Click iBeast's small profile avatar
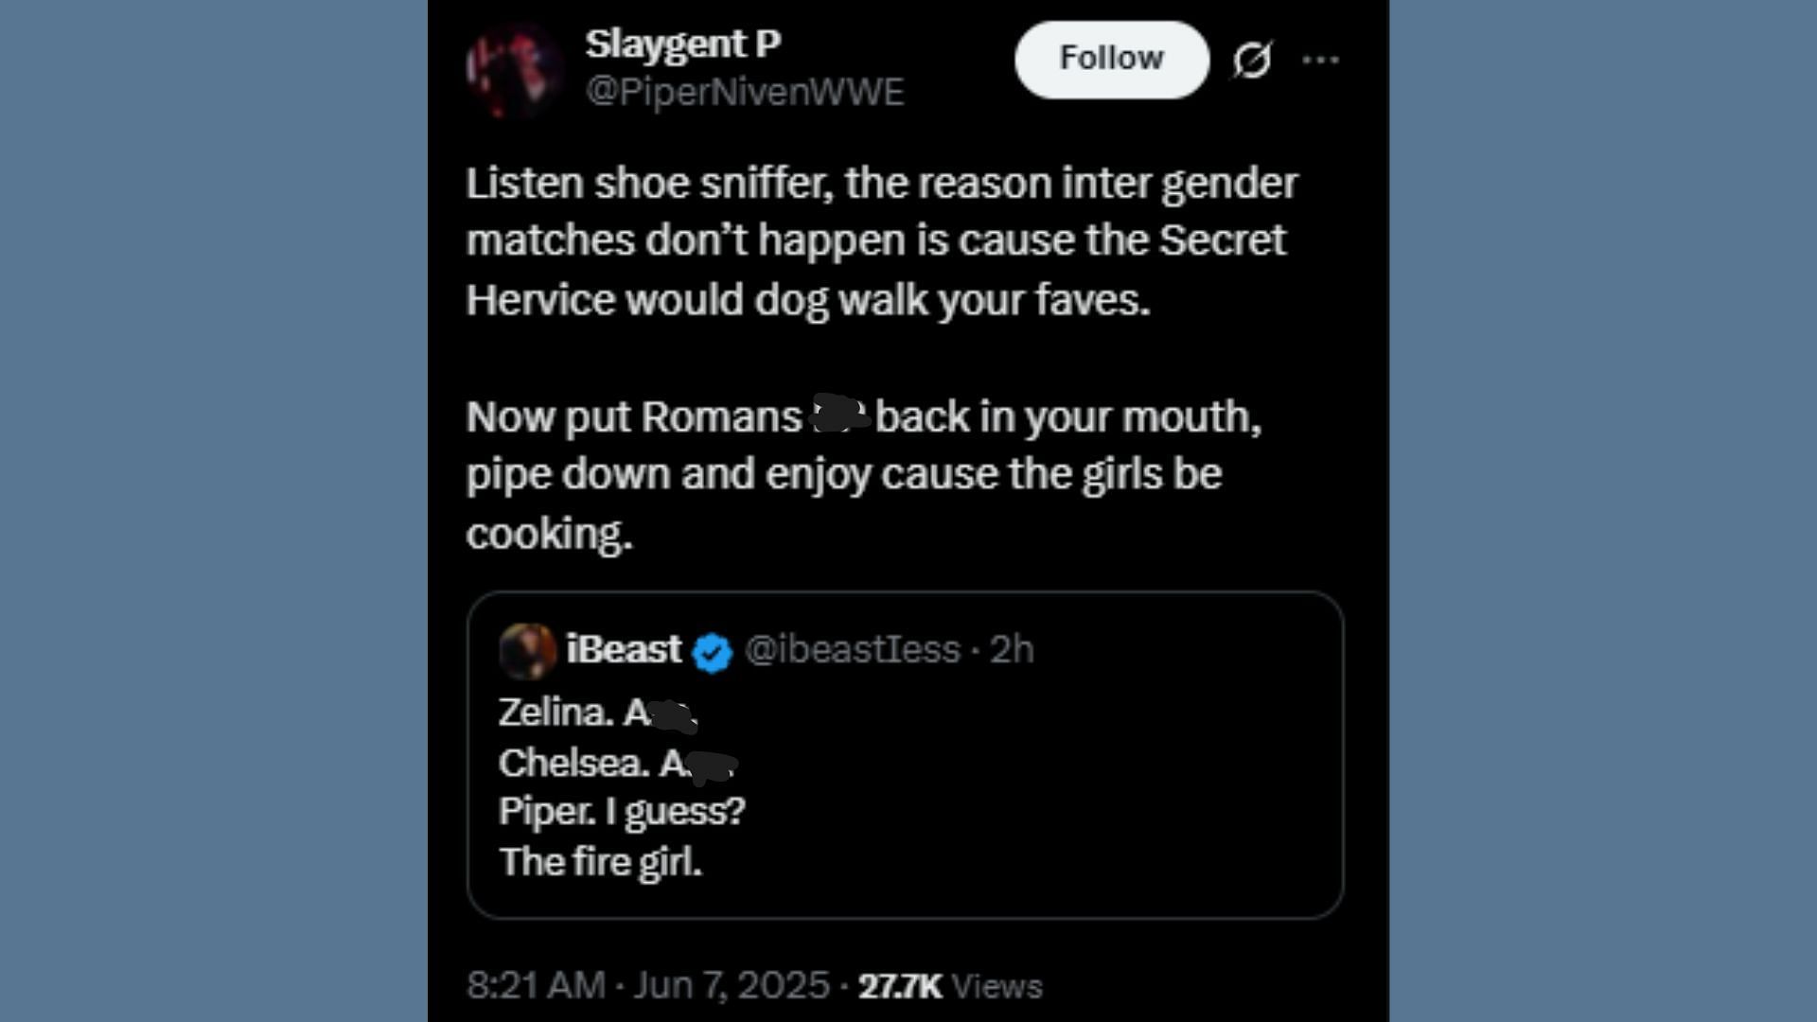Viewport: 1817px width, 1022px height. click(527, 650)
